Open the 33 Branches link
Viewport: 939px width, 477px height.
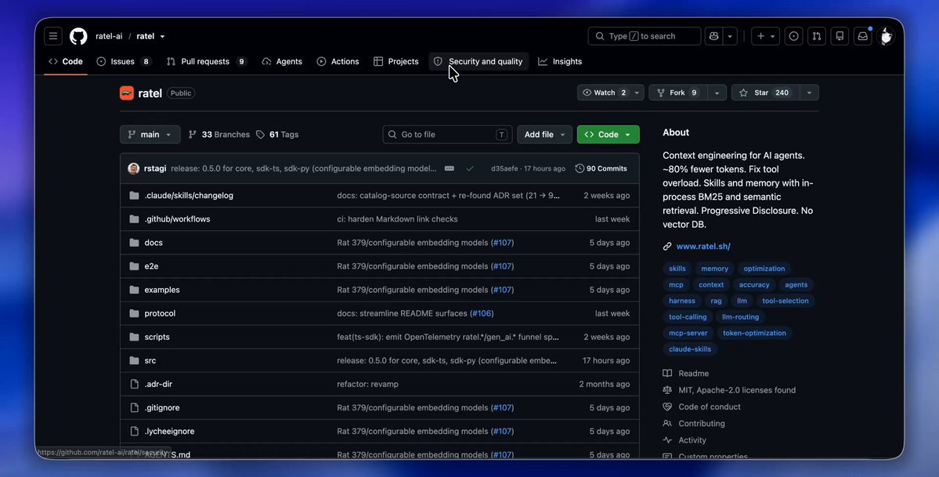click(219, 134)
